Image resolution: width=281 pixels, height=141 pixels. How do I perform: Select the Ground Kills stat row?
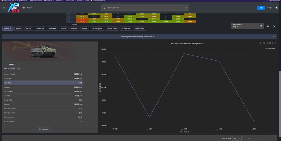[x=43, y=91]
